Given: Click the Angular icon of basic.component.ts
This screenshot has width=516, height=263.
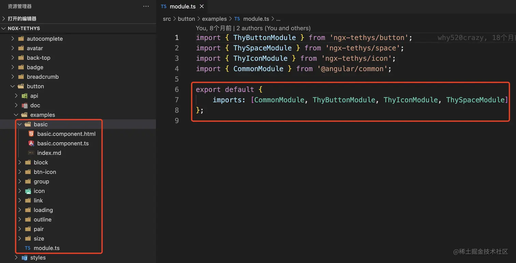Looking at the screenshot, I should coord(31,143).
